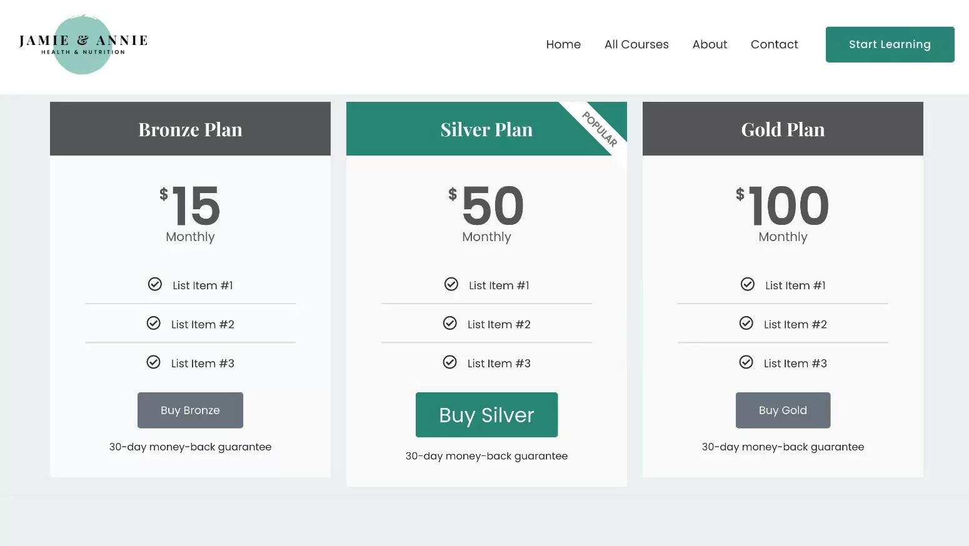Click the POPULAR ribbon on Silver Plan
The height and width of the screenshot is (546, 969).
click(600, 129)
